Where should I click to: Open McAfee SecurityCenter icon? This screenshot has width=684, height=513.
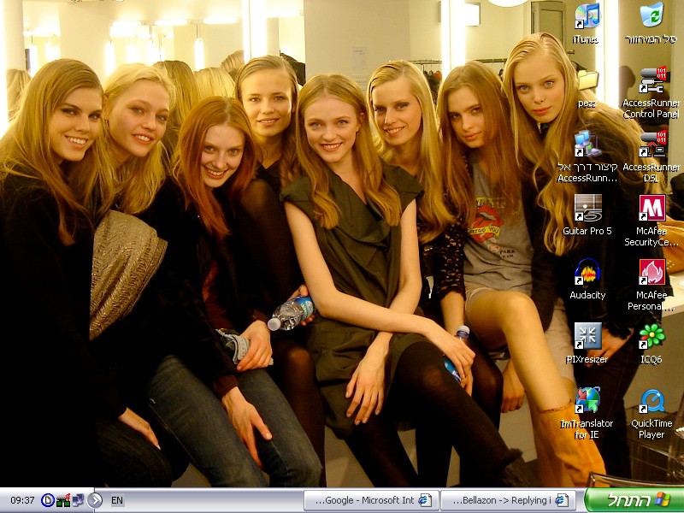pyautogui.click(x=652, y=209)
